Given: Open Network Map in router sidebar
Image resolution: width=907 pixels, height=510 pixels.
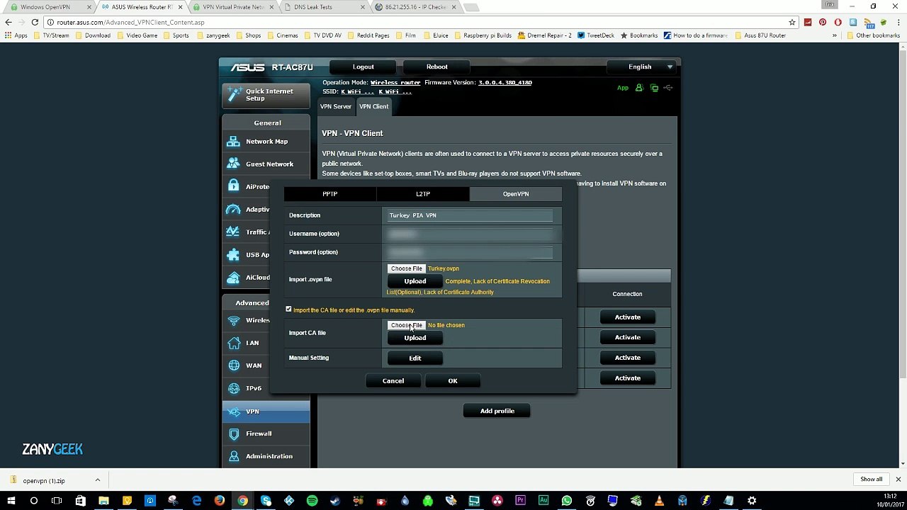Looking at the screenshot, I should pos(266,141).
